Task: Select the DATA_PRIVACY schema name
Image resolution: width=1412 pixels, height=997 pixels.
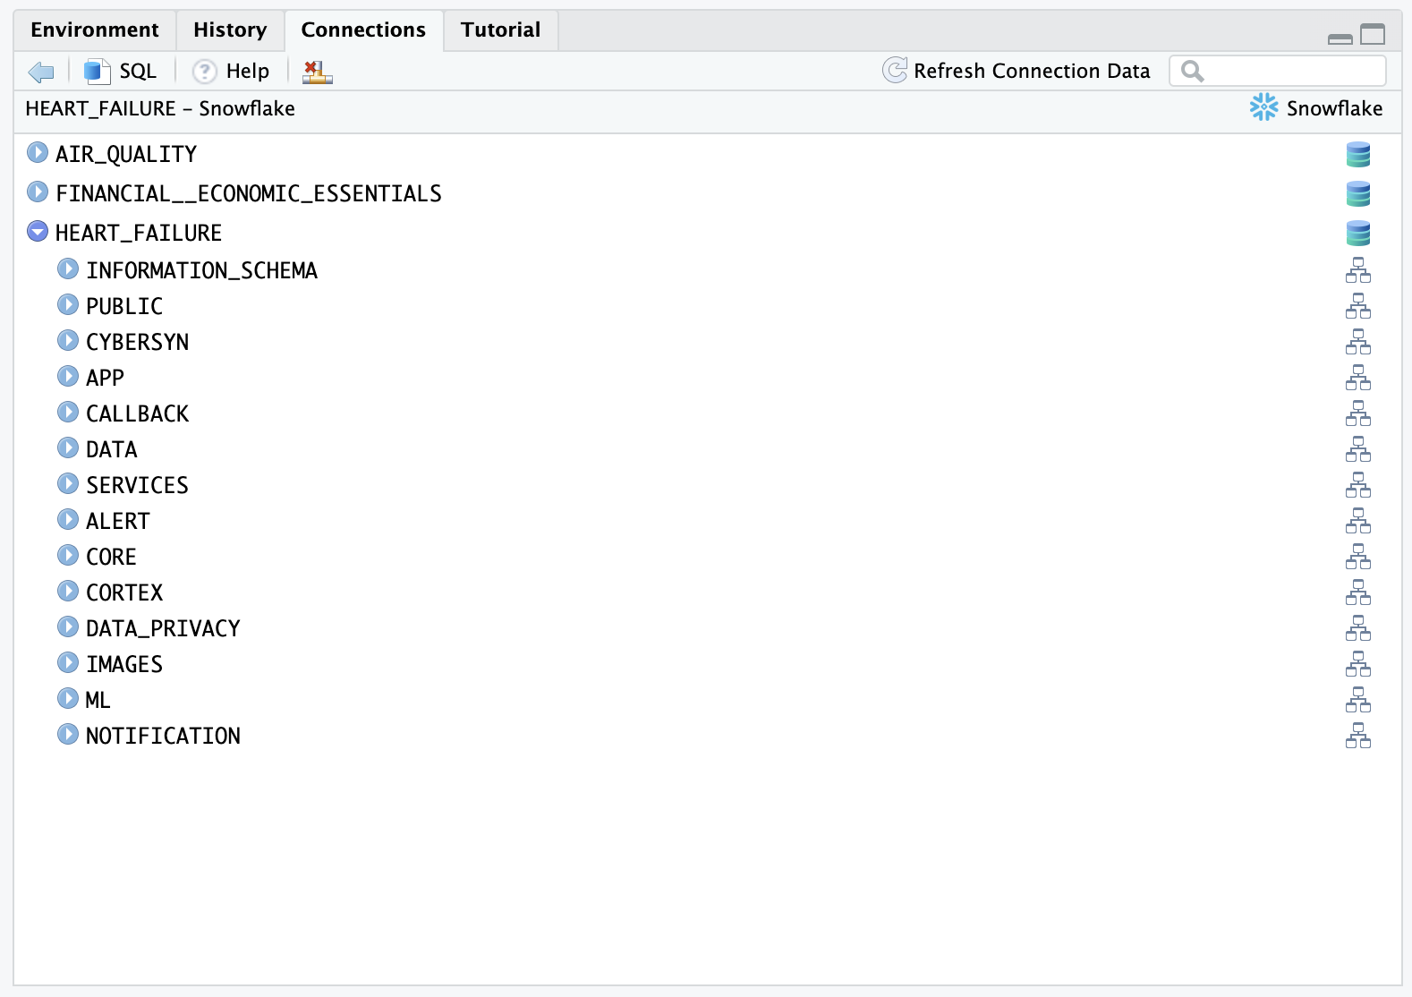Action: coord(163,629)
